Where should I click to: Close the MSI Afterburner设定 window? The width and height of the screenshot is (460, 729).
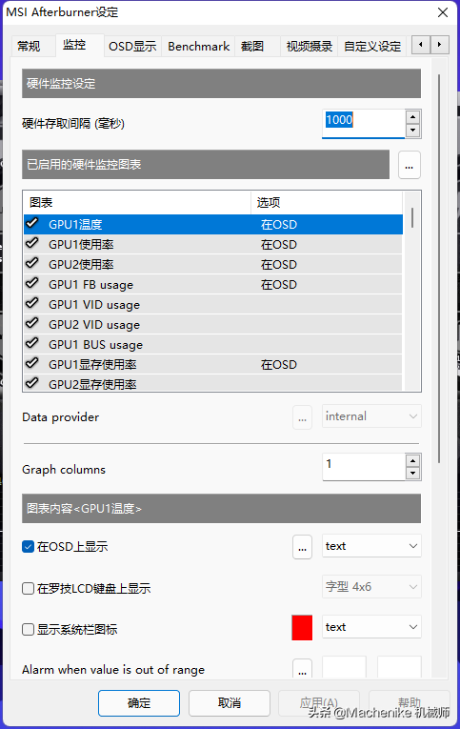443,12
